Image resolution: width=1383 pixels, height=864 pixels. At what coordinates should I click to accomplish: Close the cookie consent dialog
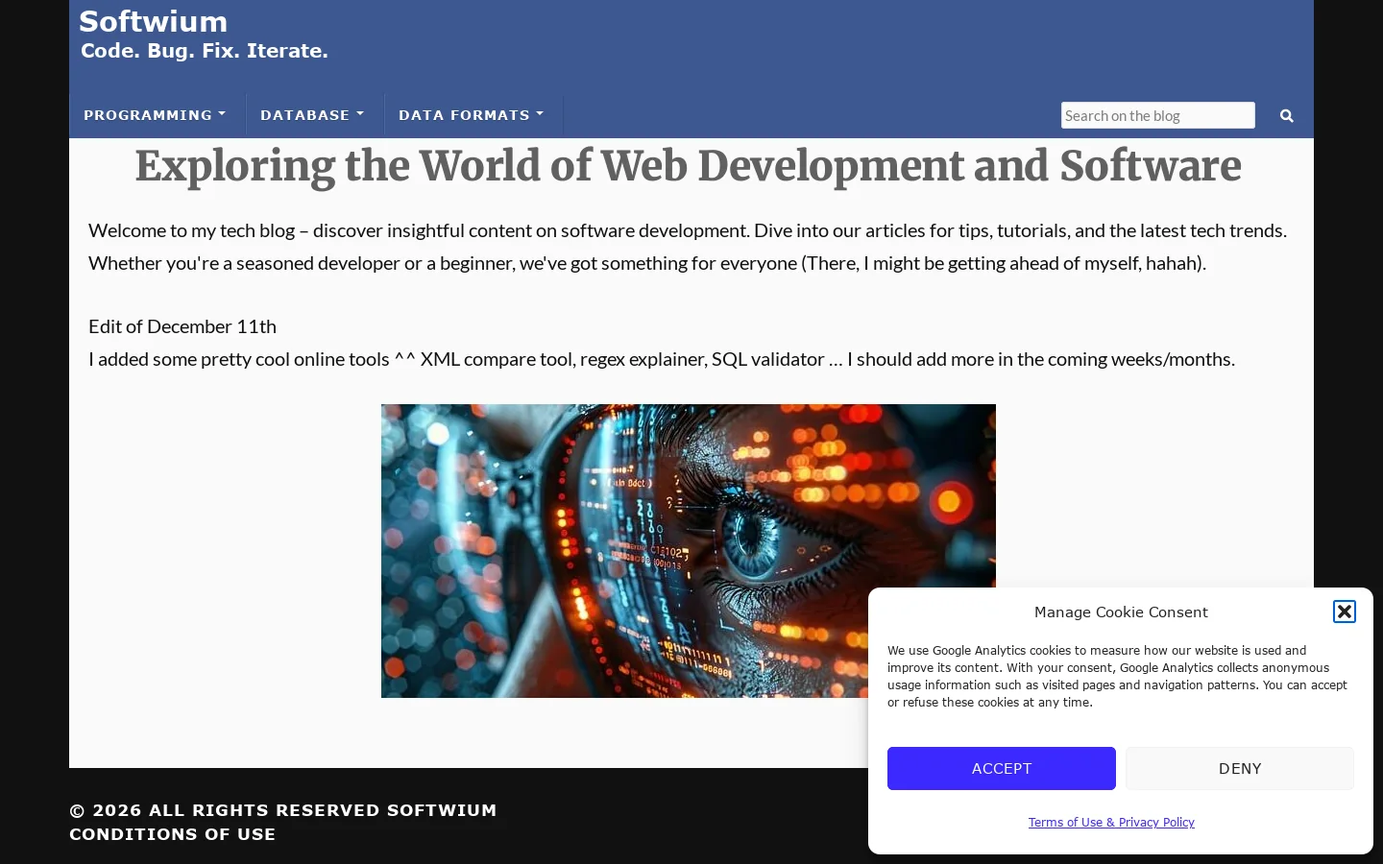point(1345,612)
